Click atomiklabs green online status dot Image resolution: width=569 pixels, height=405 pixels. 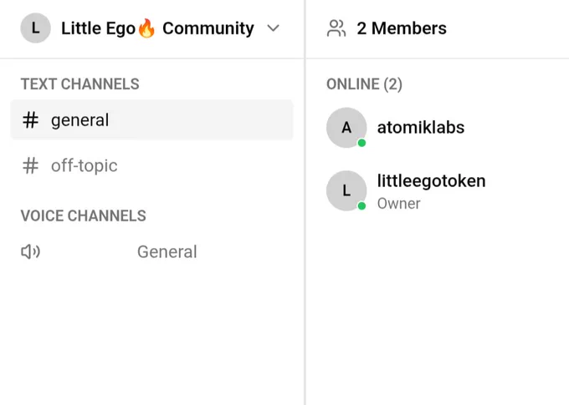coord(361,143)
